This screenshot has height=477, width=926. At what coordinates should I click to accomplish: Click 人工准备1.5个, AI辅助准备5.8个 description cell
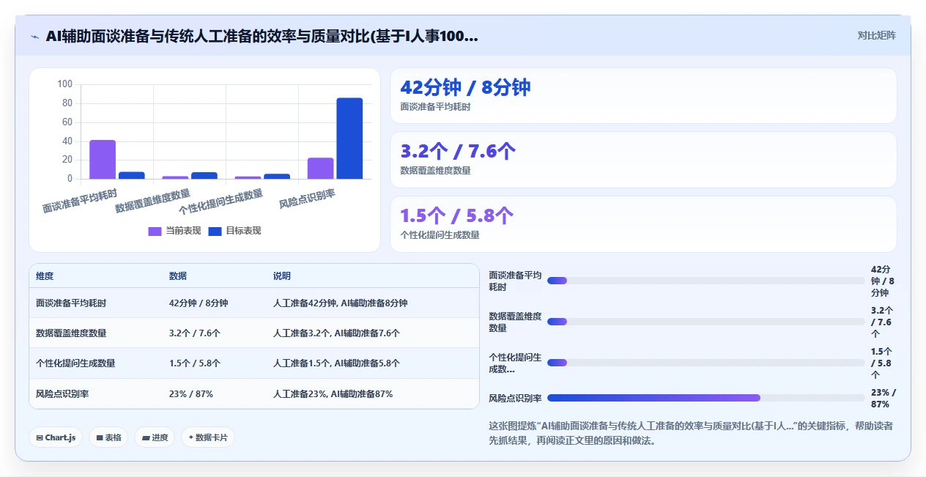coord(336,363)
